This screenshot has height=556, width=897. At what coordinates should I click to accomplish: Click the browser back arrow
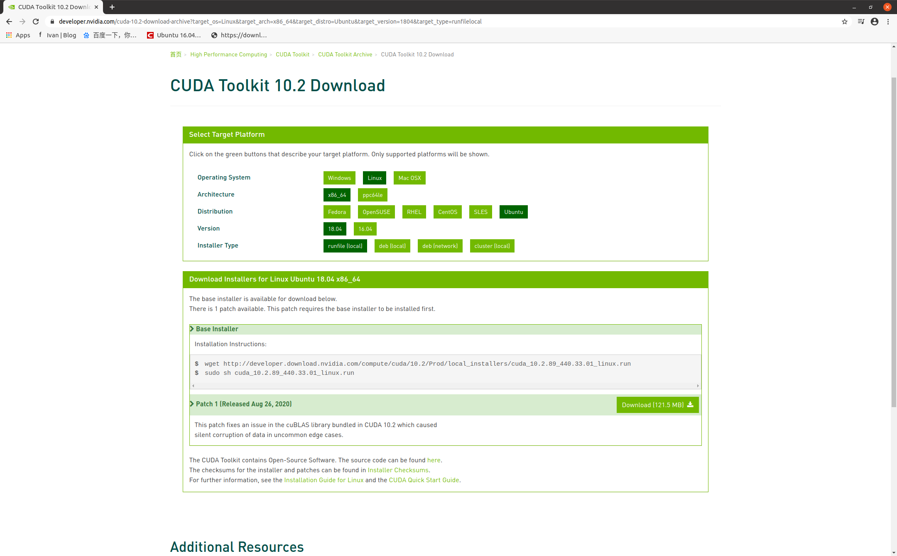[9, 22]
